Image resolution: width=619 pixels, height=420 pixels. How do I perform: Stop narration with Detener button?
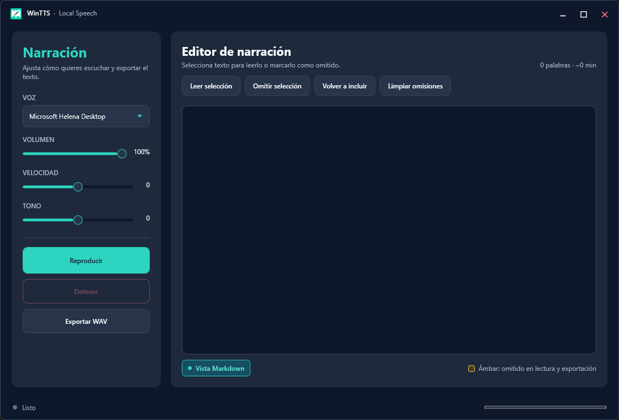(86, 291)
